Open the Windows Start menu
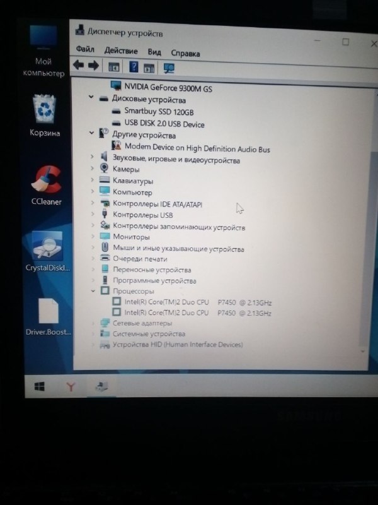Image resolution: width=378 pixels, height=505 pixels. coord(39,386)
